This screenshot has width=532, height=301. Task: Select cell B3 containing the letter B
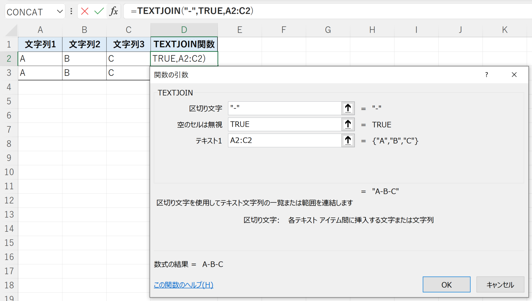[x=84, y=73]
